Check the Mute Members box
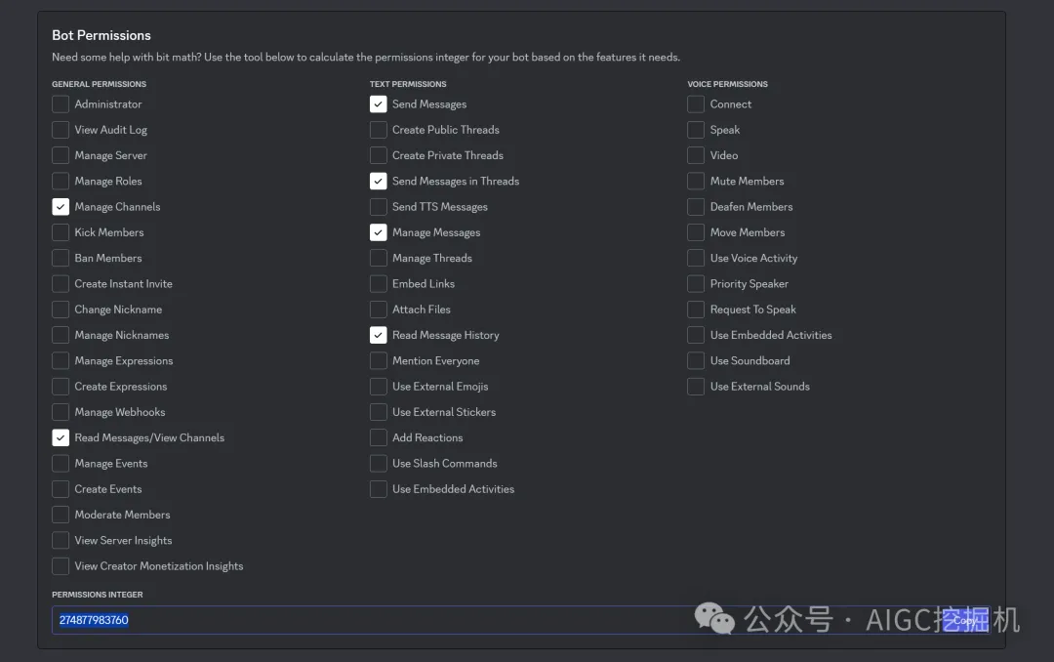1054x662 pixels. coord(695,181)
